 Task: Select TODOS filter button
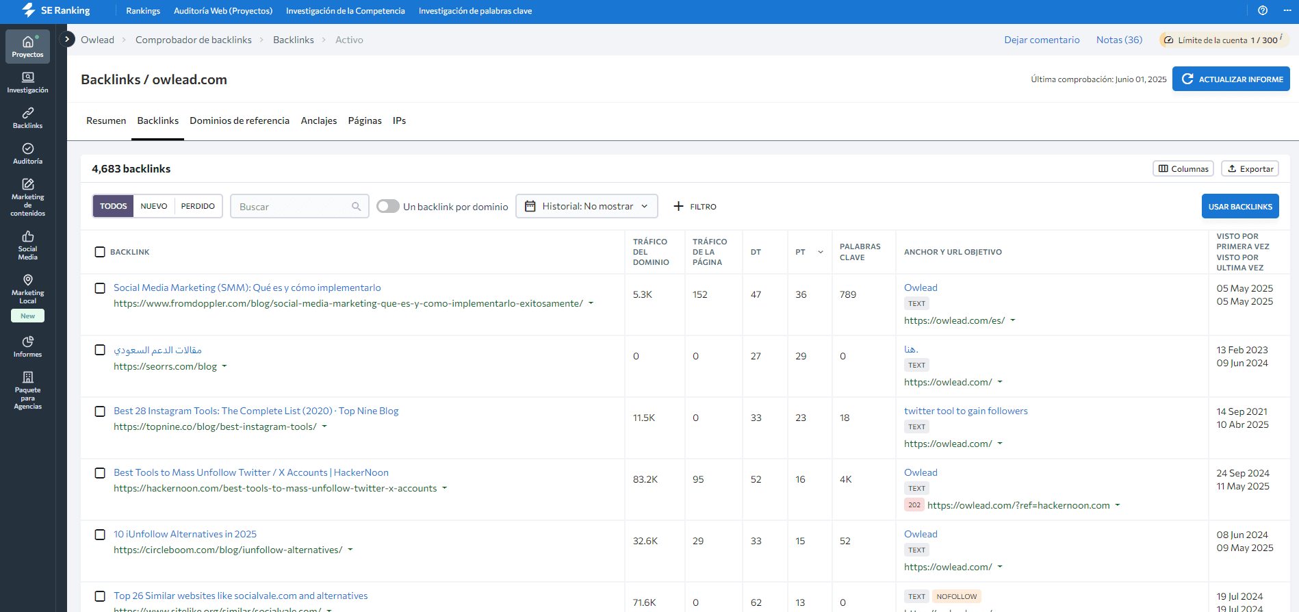(x=114, y=206)
